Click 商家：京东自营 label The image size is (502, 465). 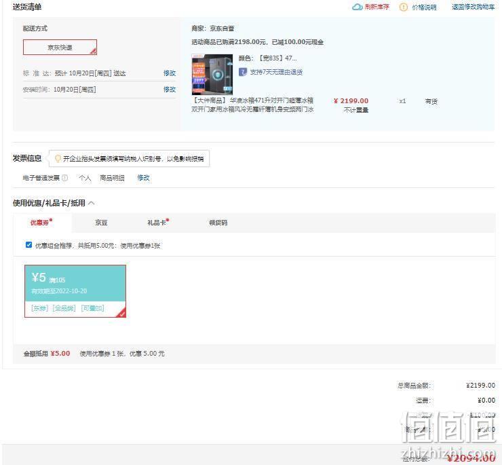click(213, 29)
